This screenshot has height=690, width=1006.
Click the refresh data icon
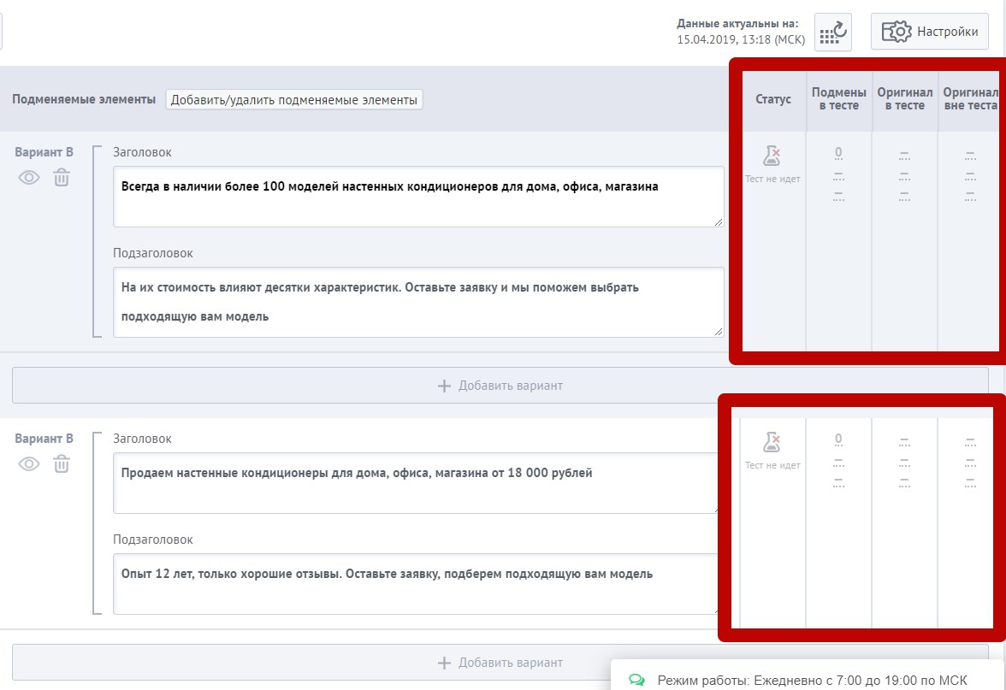pyautogui.click(x=833, y=32)
